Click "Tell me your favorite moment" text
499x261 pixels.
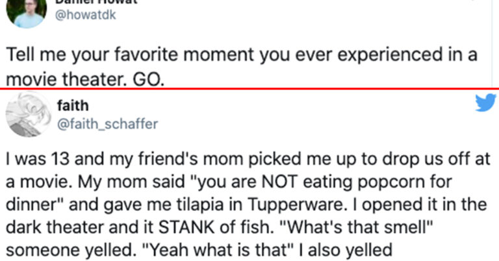(x=89, y=55)
